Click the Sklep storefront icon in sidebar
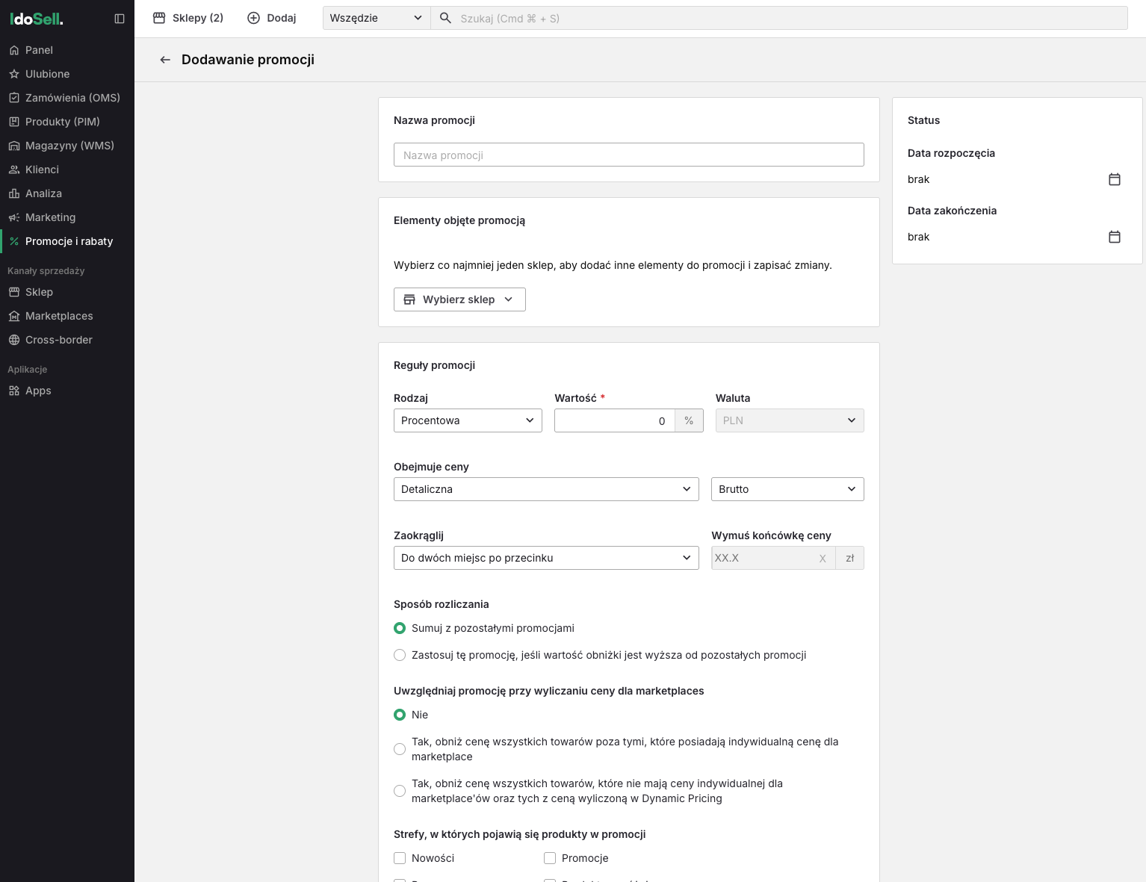The width and height of the screenshot is (1146, 882). (x=14, y=292)
